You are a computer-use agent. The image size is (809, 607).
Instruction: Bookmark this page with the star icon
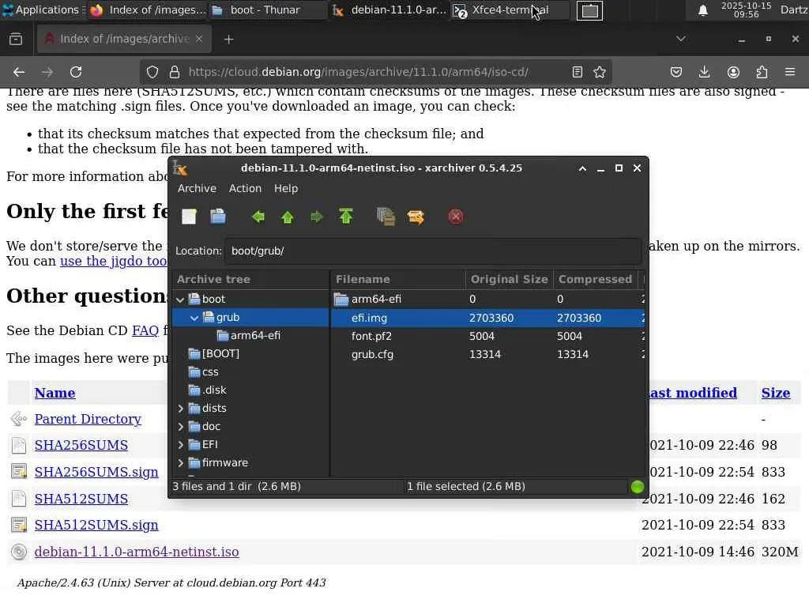click(x=600, y=72)
